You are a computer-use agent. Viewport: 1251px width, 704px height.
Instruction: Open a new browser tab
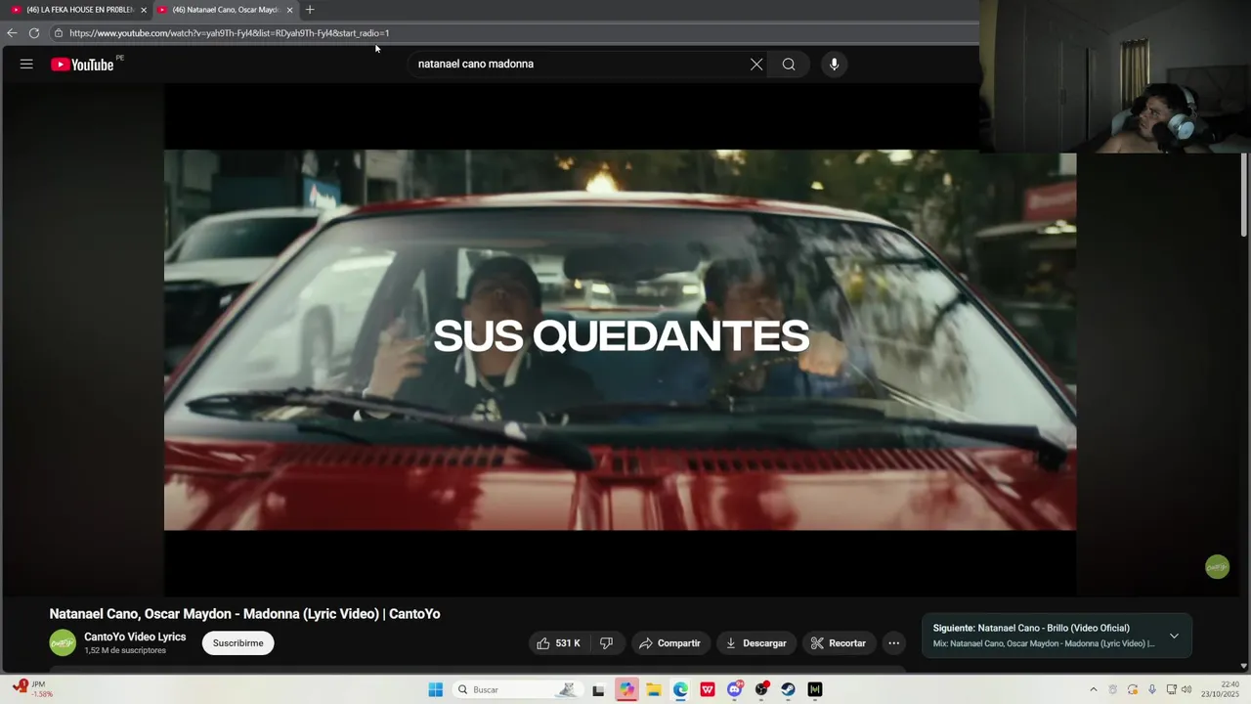tap(310, 10)
